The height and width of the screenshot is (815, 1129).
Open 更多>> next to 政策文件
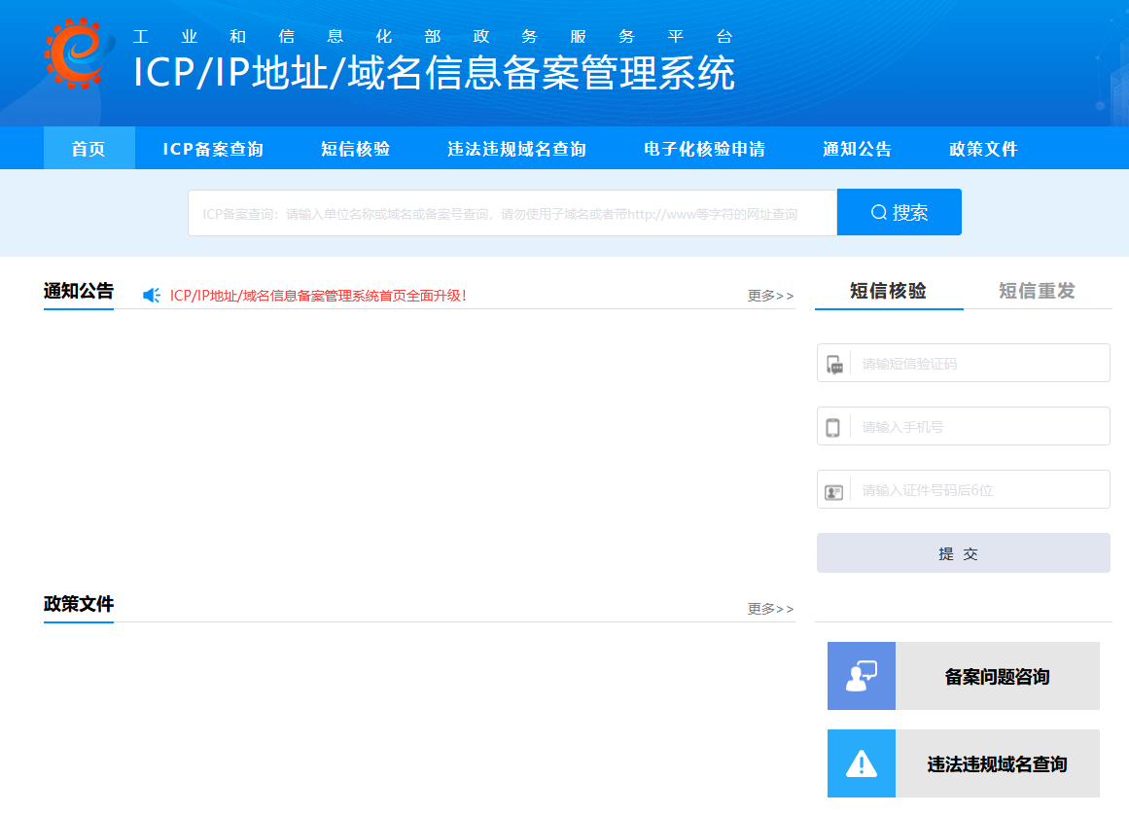click(770, 609)
